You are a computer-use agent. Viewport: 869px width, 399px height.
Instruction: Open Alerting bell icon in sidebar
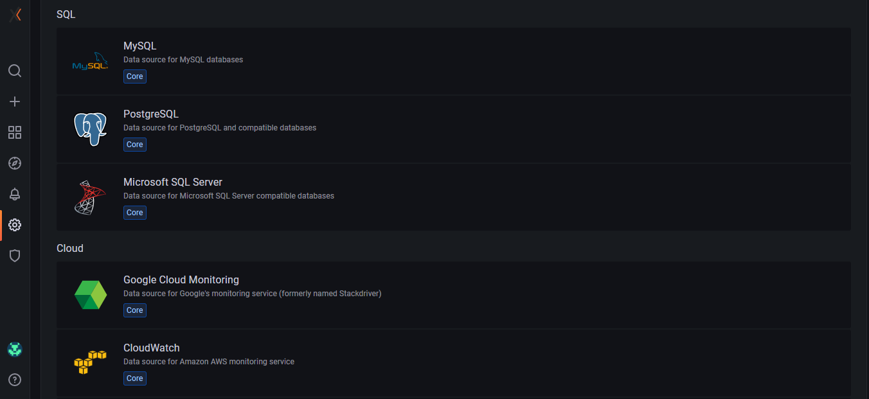tap(15, 194)
